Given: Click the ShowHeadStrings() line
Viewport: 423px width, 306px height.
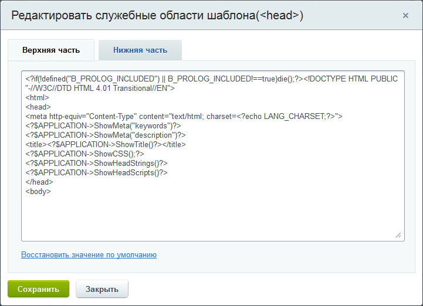Looking at the screenshot, I should pos(96,163).
